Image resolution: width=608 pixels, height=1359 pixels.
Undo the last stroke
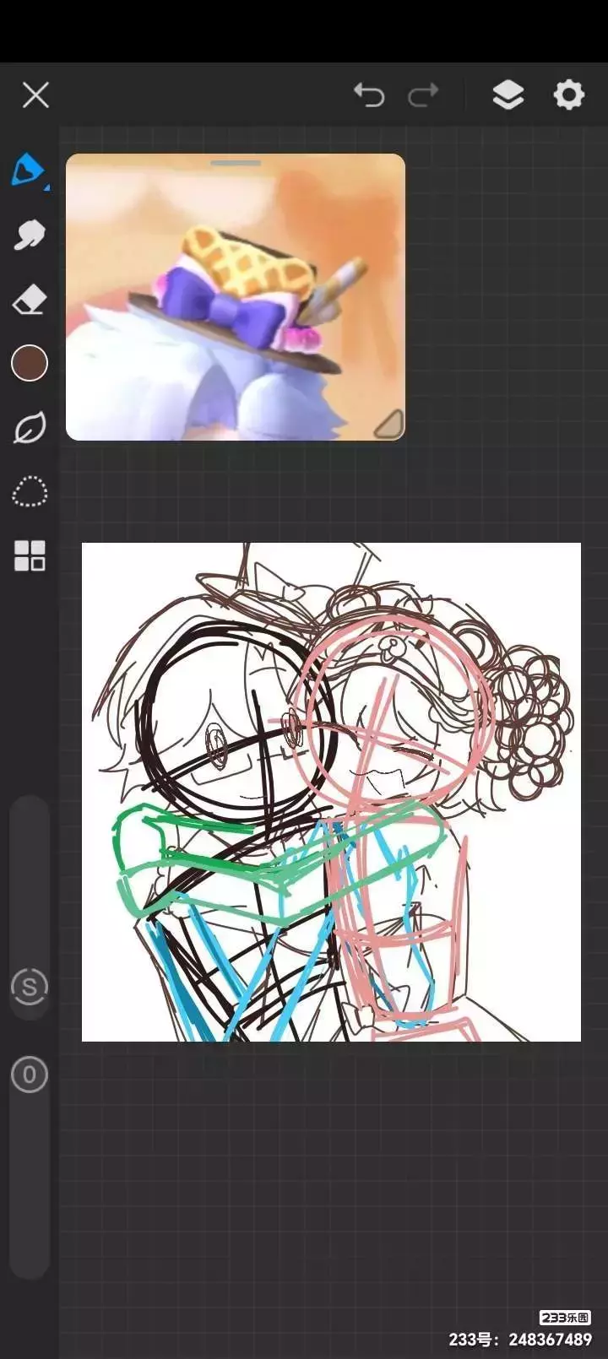(x=369, y=95)
